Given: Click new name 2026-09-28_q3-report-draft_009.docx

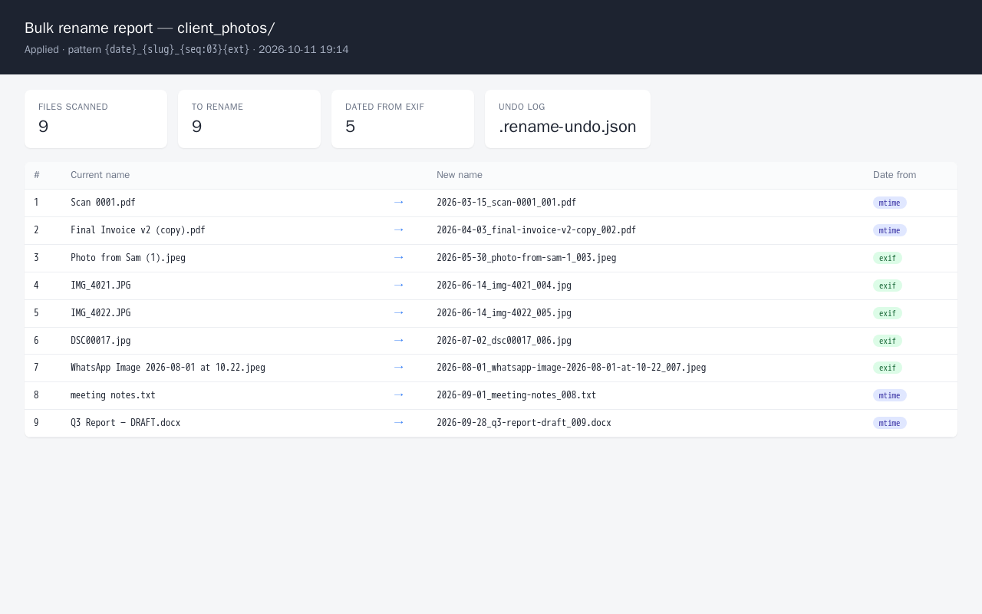Looking at the screenshot, I should tap(524, 423).
